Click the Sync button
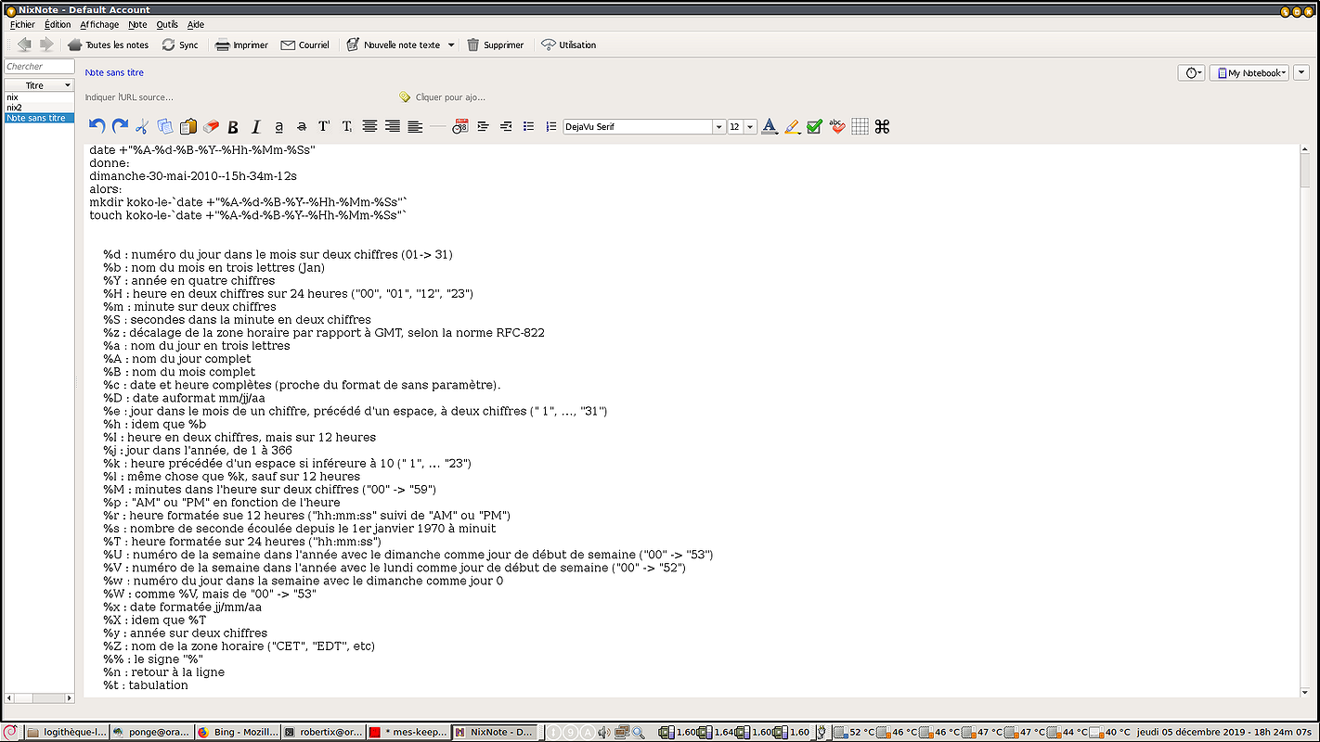The image size is (1320, 742). tap(180, 45)
